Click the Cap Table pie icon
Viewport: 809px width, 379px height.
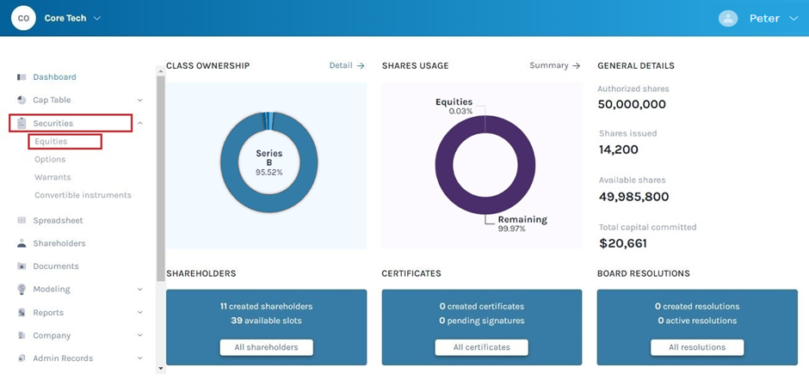22,100
